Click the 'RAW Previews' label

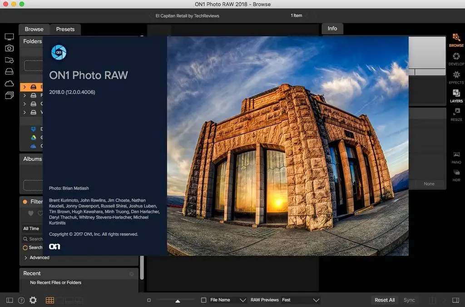point(265,300)
